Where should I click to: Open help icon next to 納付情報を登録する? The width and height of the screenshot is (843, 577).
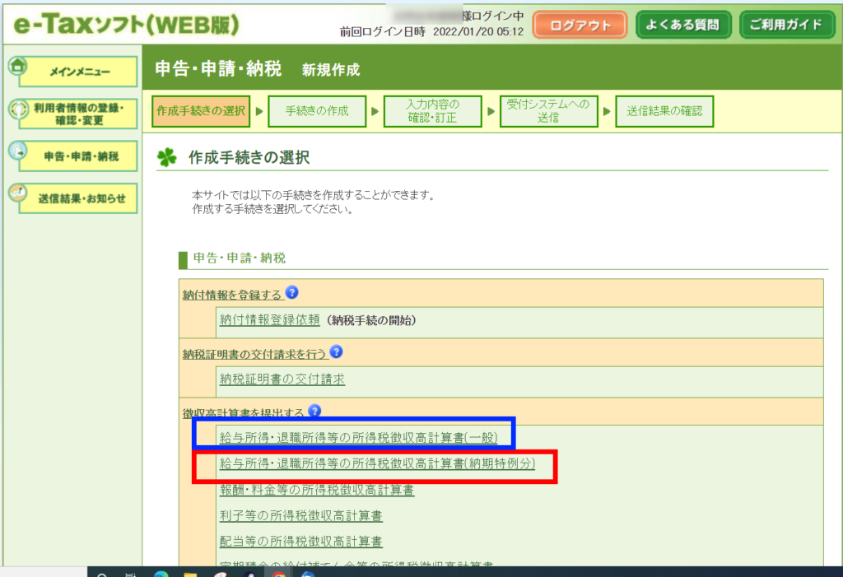(x=291, y=293)
